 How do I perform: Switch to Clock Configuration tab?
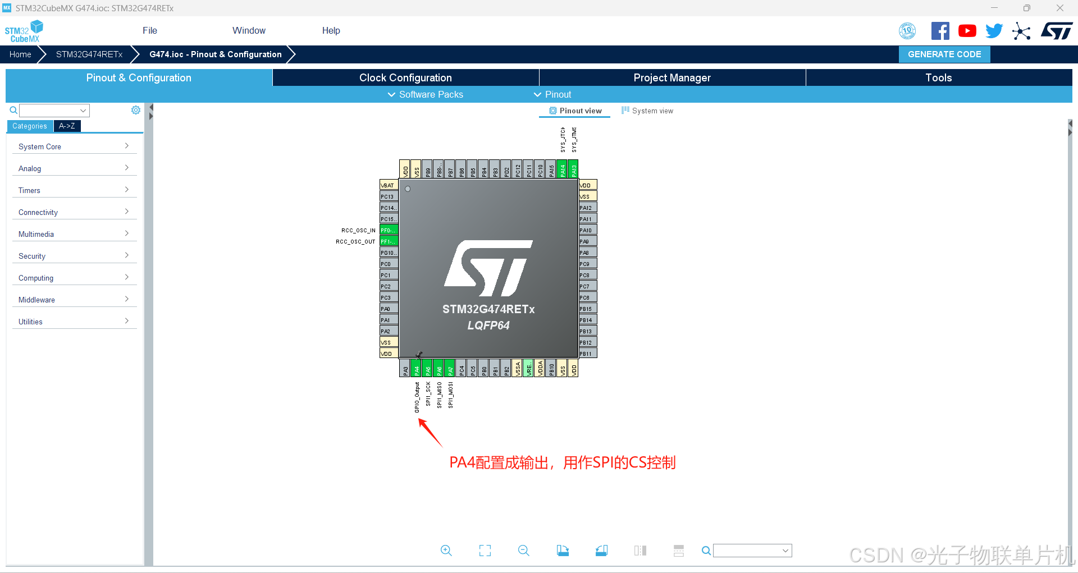tap(405, 77)
